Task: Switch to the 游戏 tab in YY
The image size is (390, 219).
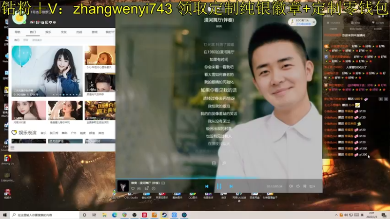Action: pyautogui.click(x=95, y=32)
